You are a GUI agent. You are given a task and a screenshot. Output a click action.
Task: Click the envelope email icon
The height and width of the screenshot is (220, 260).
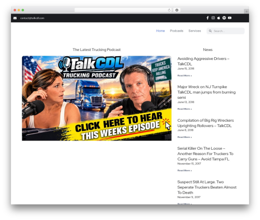click(x=15, y=18)
